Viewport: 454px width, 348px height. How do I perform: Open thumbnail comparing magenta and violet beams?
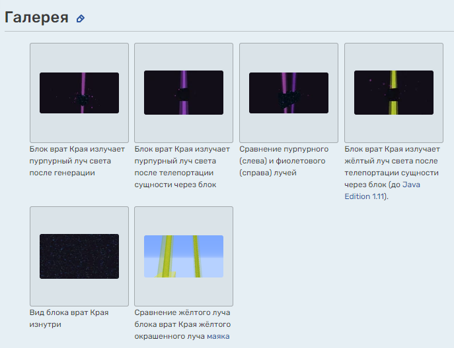[x=289, y=93]
